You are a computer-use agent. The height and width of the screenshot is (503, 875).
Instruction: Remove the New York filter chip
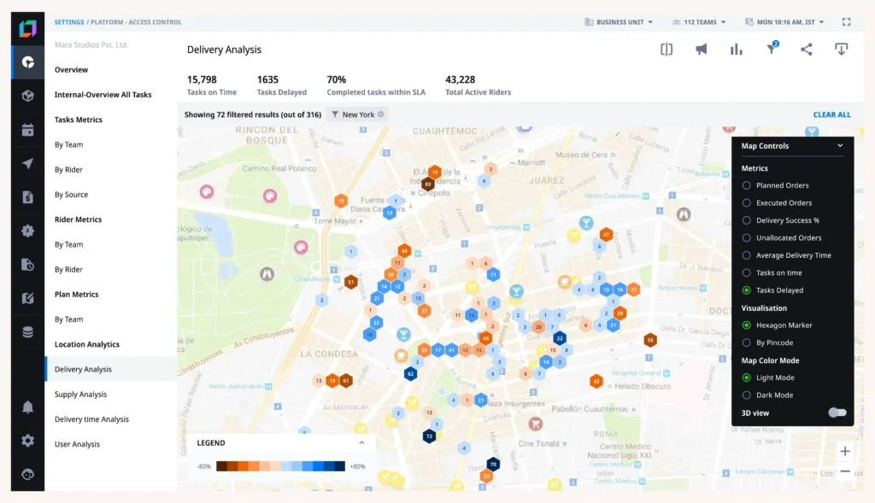[381, 114]
